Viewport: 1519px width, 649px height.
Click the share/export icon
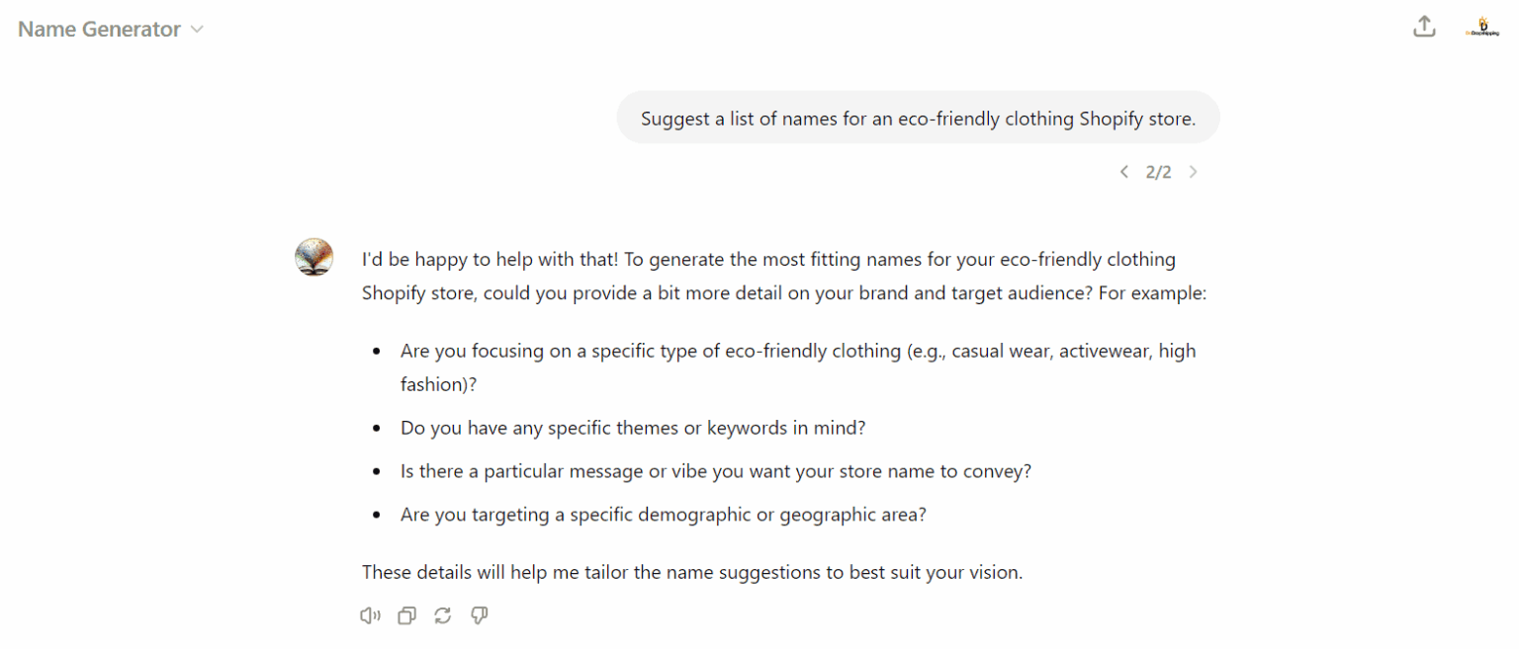[x=1424, y=26]
